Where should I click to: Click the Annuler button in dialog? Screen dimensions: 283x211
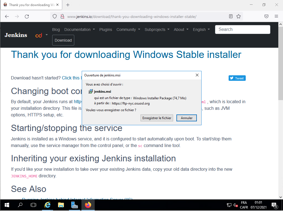click(186, 118)
